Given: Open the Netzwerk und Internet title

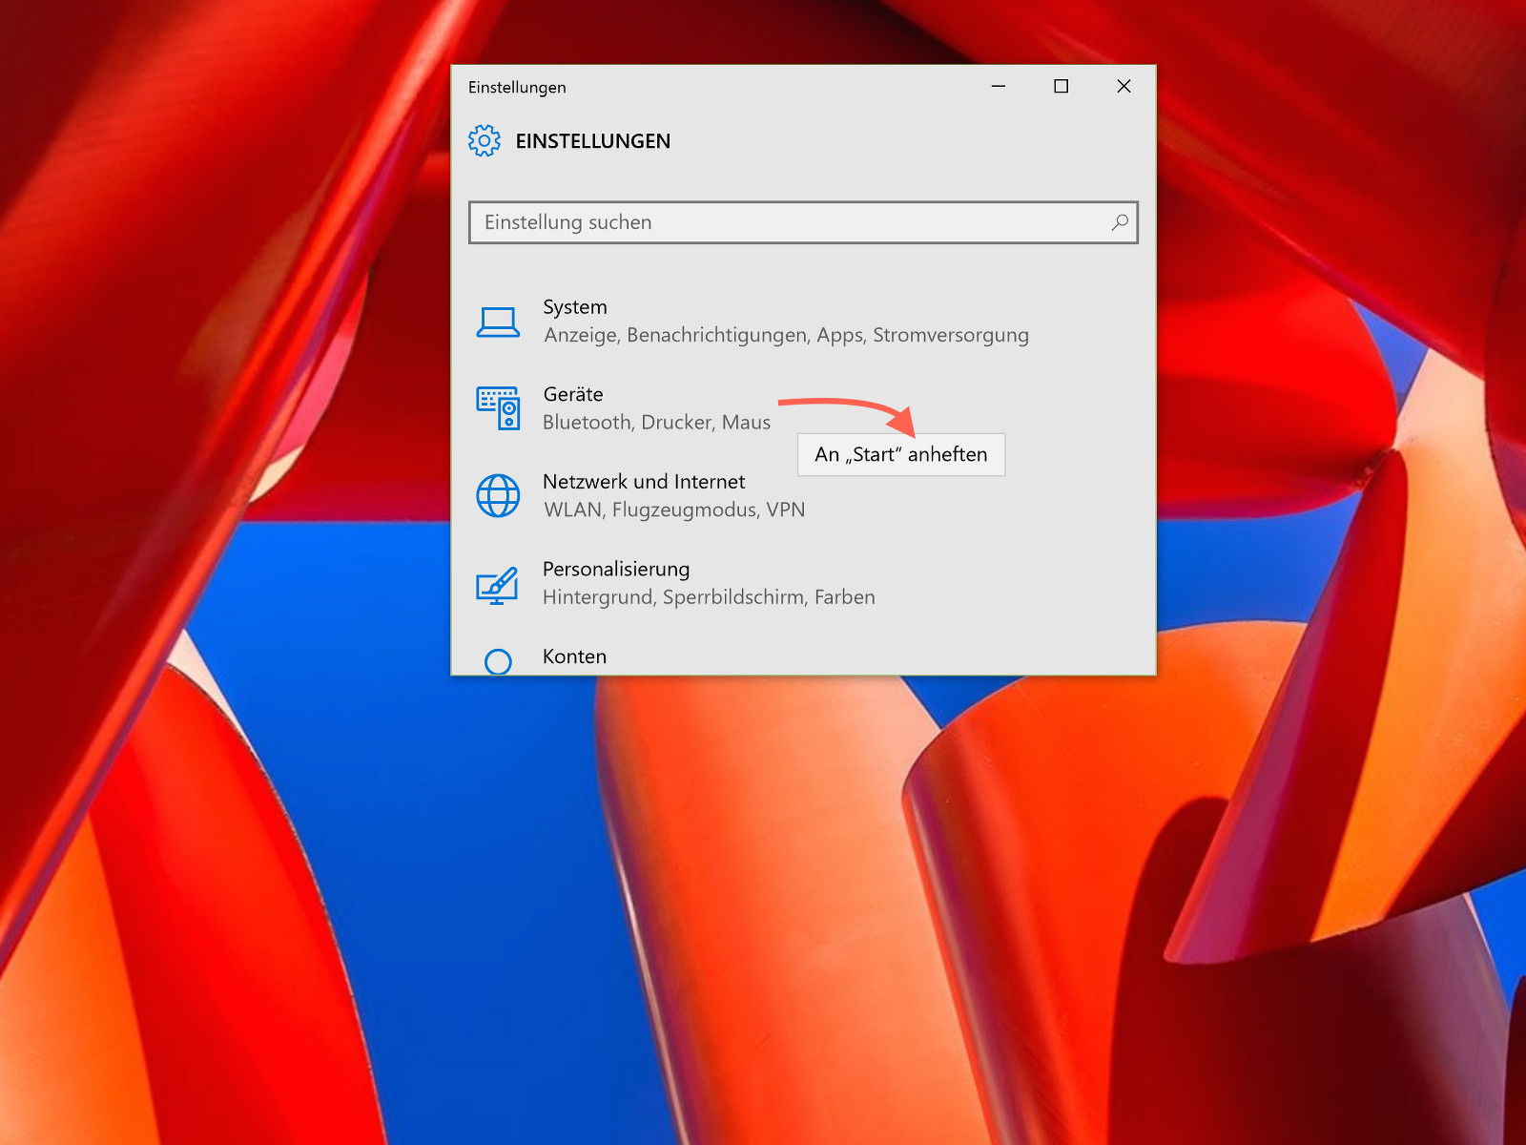Looking at the screenshot, I should click(x=644, y=482).
